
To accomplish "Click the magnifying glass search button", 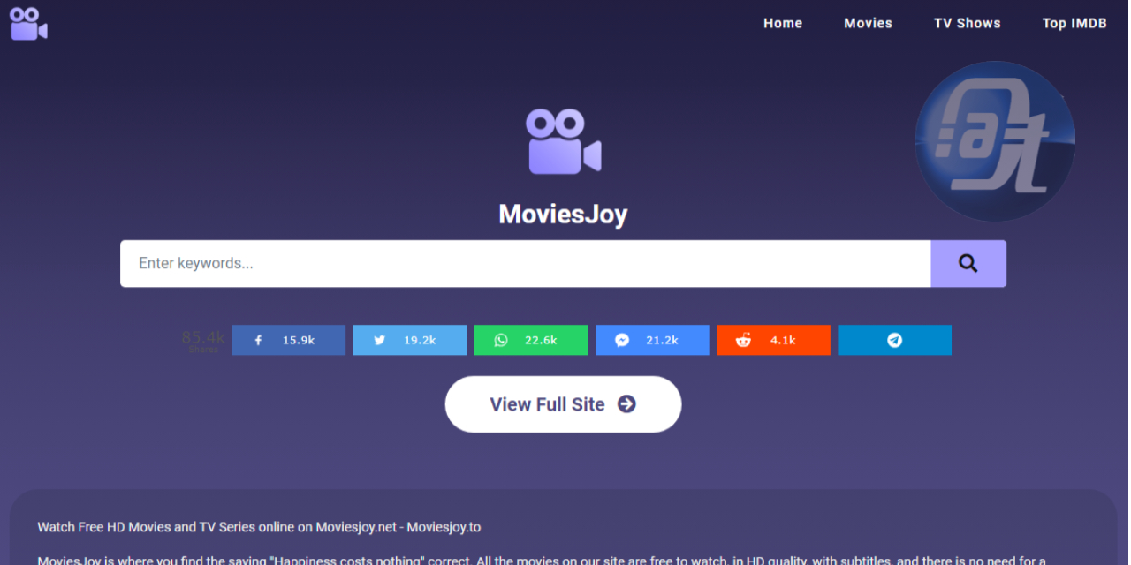I will [968, 263].
